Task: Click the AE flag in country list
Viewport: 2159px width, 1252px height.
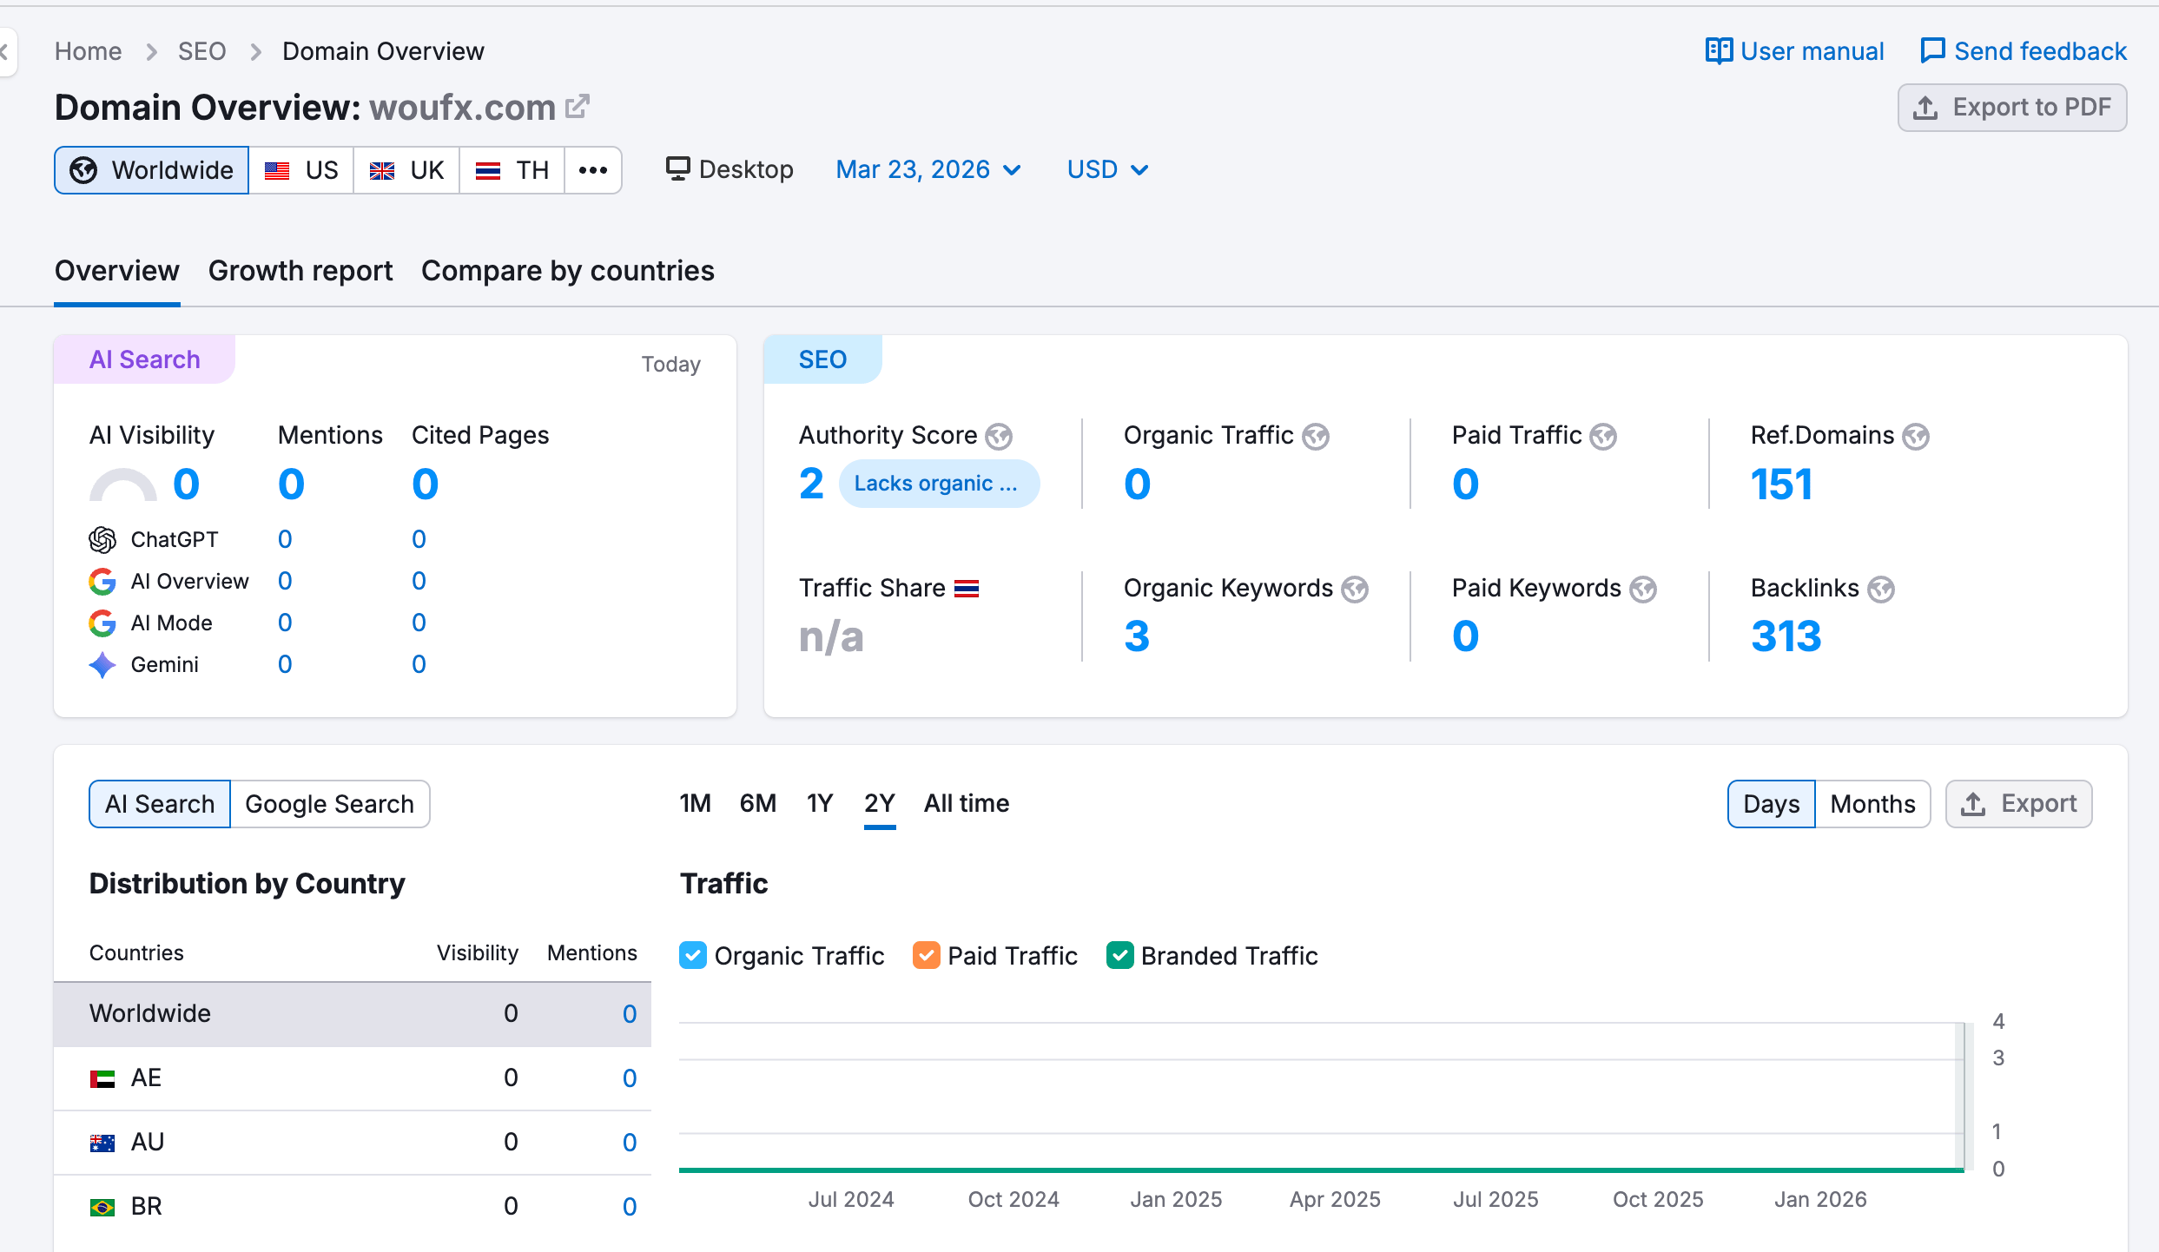Action: point(102,1079)
